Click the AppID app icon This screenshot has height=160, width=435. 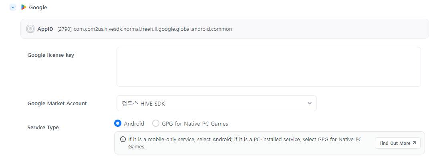point(30,29)
